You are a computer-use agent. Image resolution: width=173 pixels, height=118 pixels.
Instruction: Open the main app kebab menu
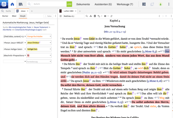(169, 4)
